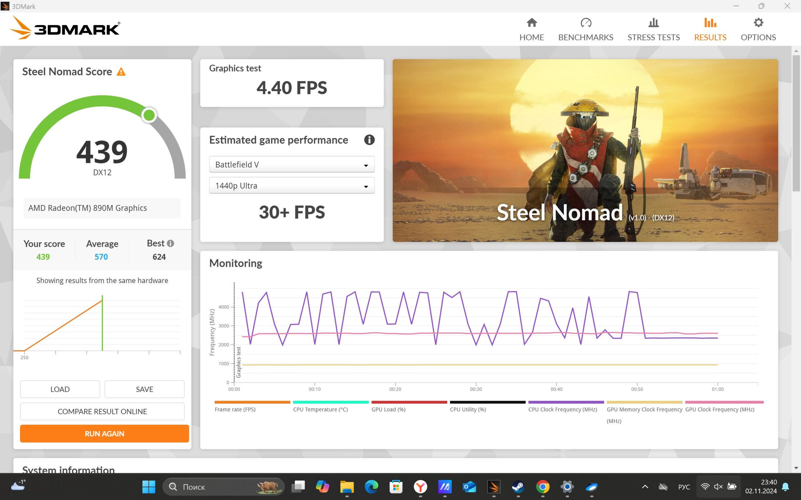Open Task View in the taskbar
Viewport: 801px width, 500px height.
click(x=298, y=487)
